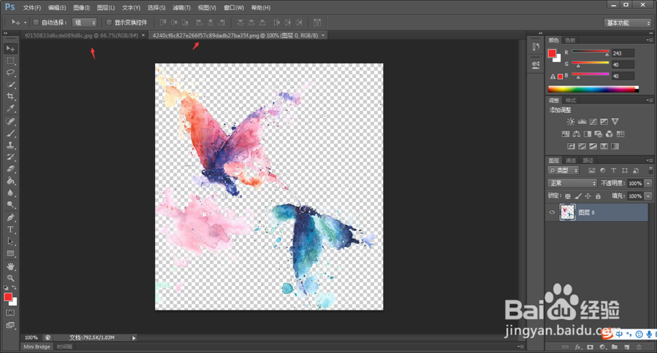This screenshot has height=353, width=657.
Task: Toggle Quick Mask mode
Action: pos(11,313)
